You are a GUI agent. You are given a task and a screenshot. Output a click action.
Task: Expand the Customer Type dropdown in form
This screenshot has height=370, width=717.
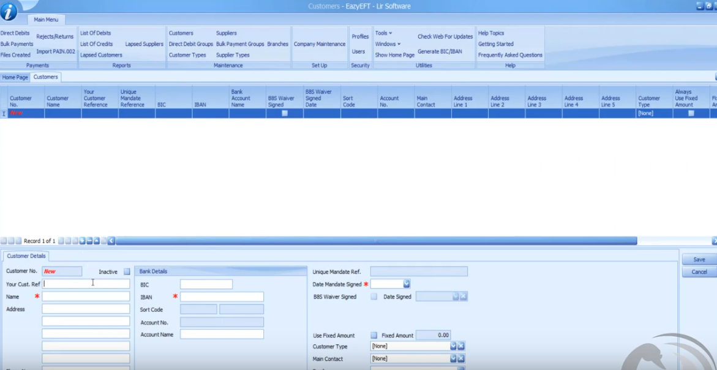point(453,346)
